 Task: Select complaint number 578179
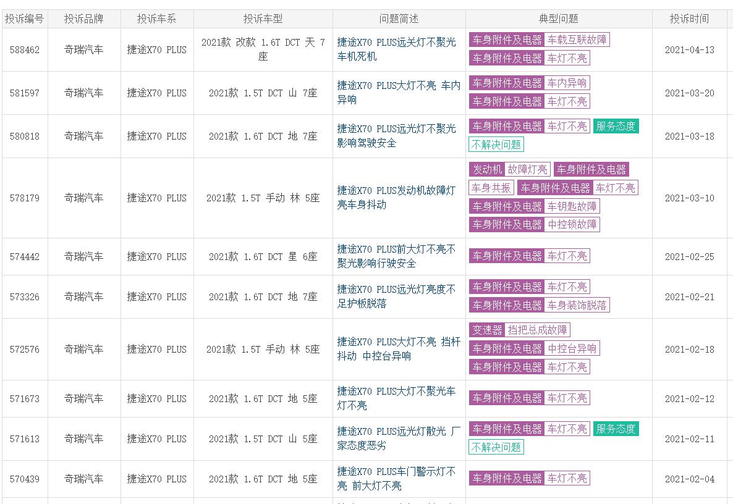pos(25,198)
